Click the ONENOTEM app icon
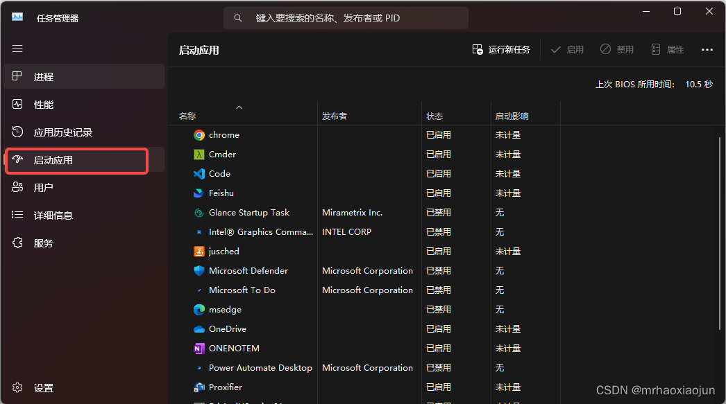This screenshot has width=726, height=404. (199, 349)
